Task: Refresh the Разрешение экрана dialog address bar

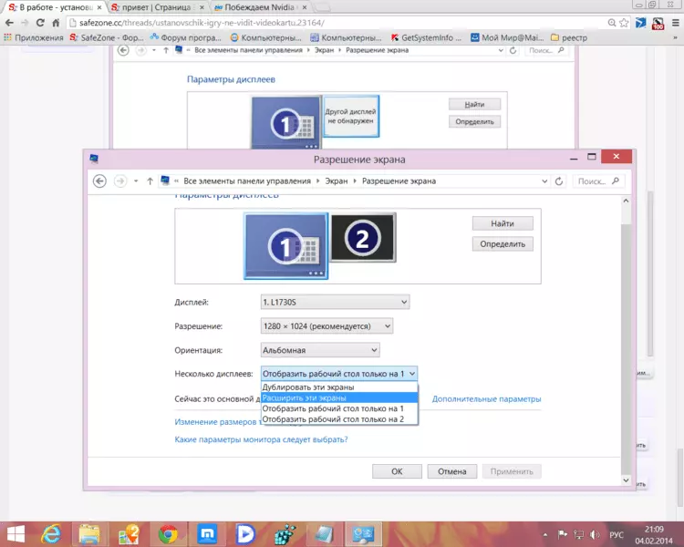Action: coord(559,181)
